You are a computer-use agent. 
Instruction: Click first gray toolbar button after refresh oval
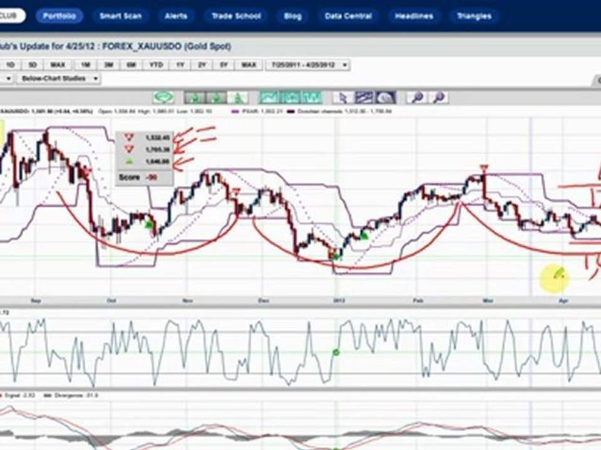[x=194, y=98]
